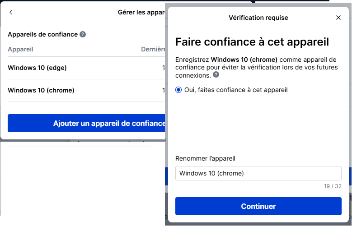Open help icon beside Appareils de confiance

tap(83, 34)
